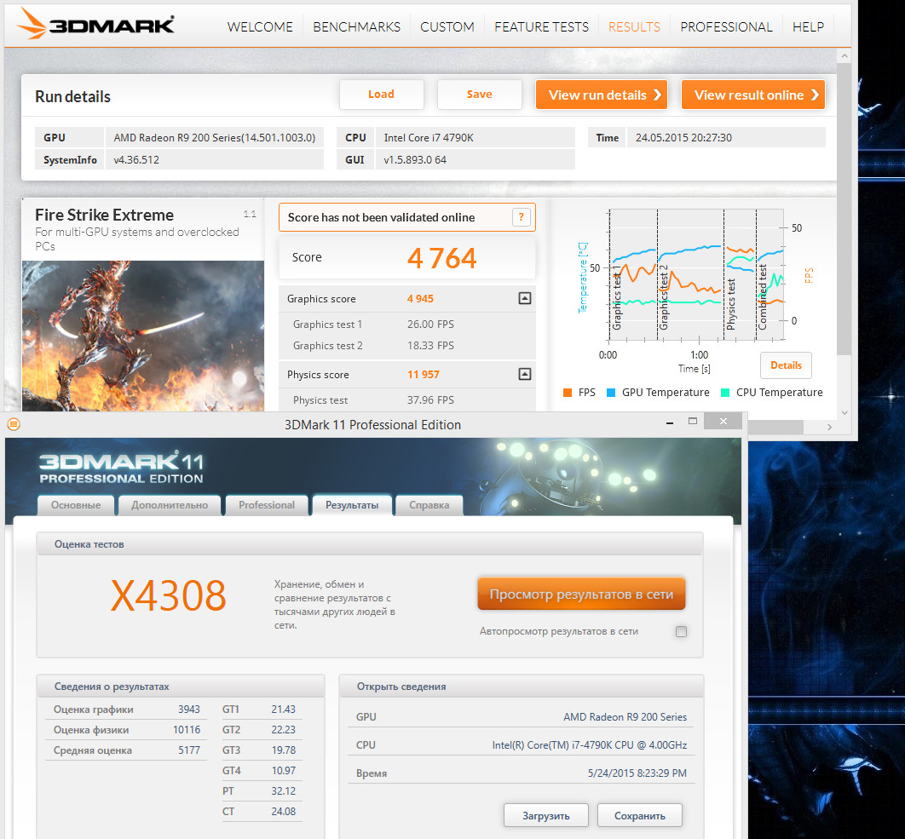Switch to the Основные tab
The width and height of the screenshot is (905, 839).
click(76, 505)
